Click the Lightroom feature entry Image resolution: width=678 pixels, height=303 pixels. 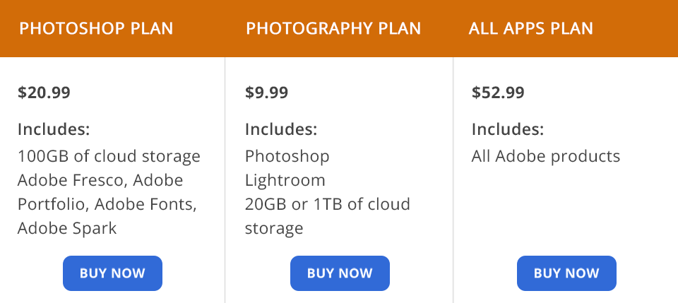point(285,180)
